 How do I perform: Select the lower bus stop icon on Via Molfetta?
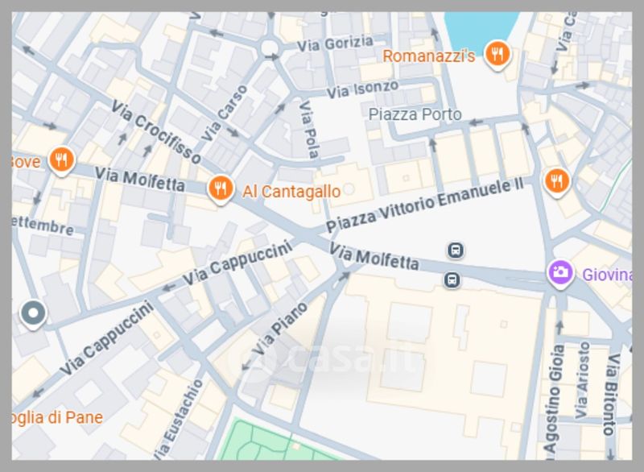(x=452, y=280)
